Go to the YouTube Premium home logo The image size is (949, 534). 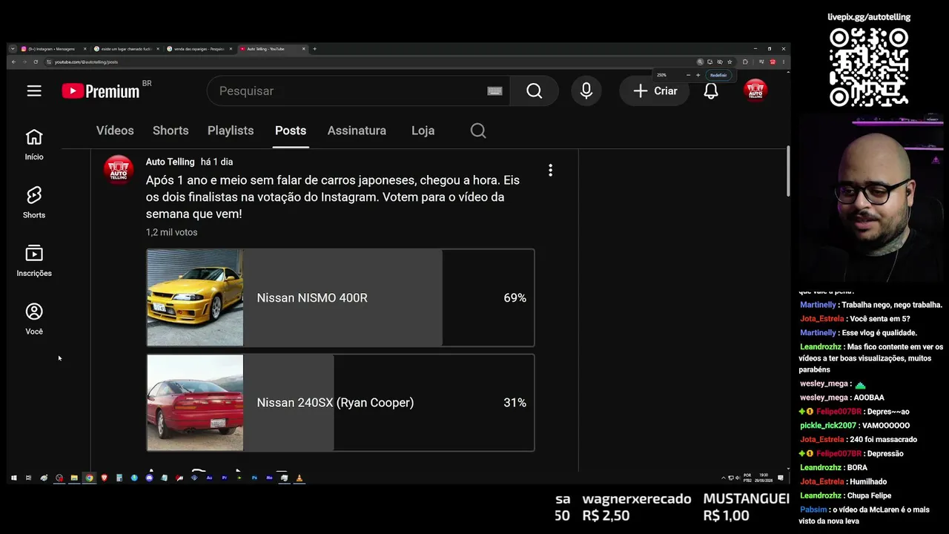coord(101,90)
